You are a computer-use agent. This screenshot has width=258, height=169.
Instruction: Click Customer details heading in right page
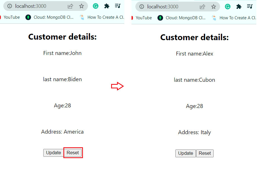[x=195, y=37]
